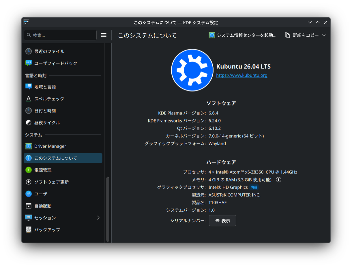
Task: Click the システムバージョン value 1.0
Action: tap(212, 210)
